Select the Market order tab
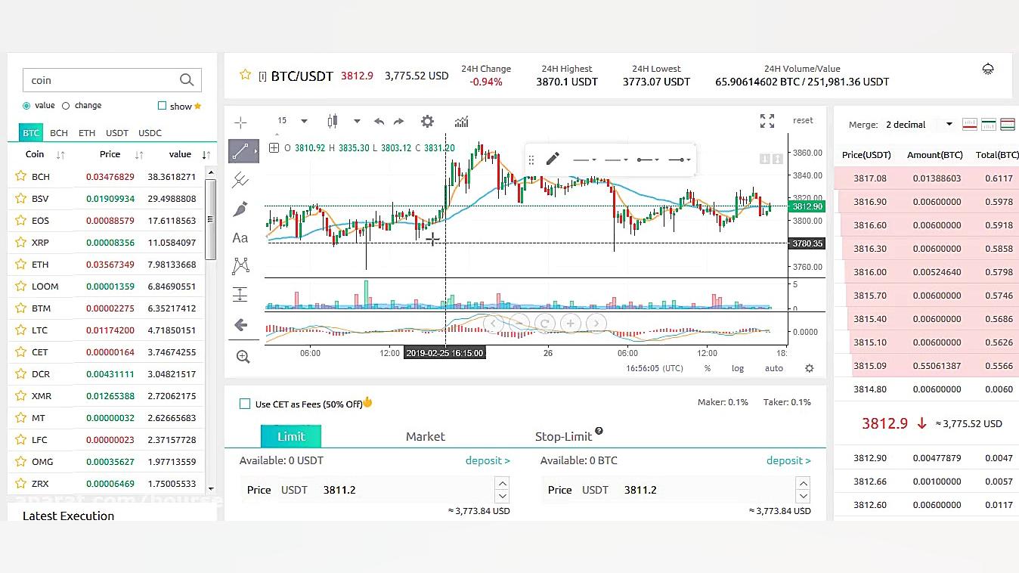 point(425,436)
